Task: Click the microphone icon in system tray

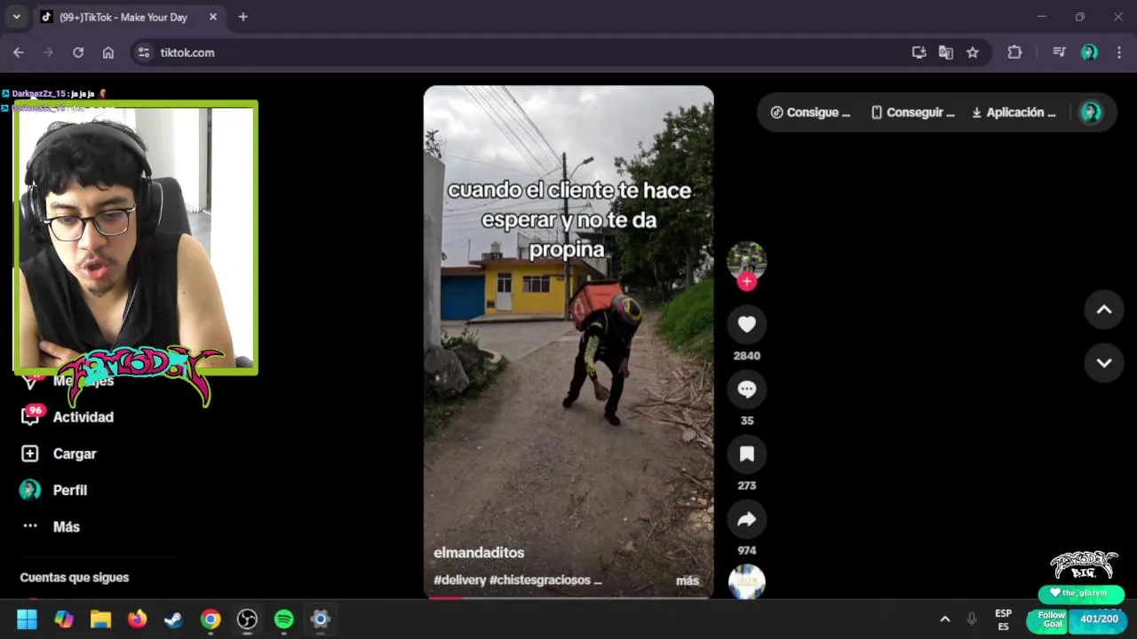Action: pyautogui.click(x=972, y=619)
